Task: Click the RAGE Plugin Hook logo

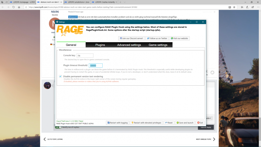Action: (70, 31)
